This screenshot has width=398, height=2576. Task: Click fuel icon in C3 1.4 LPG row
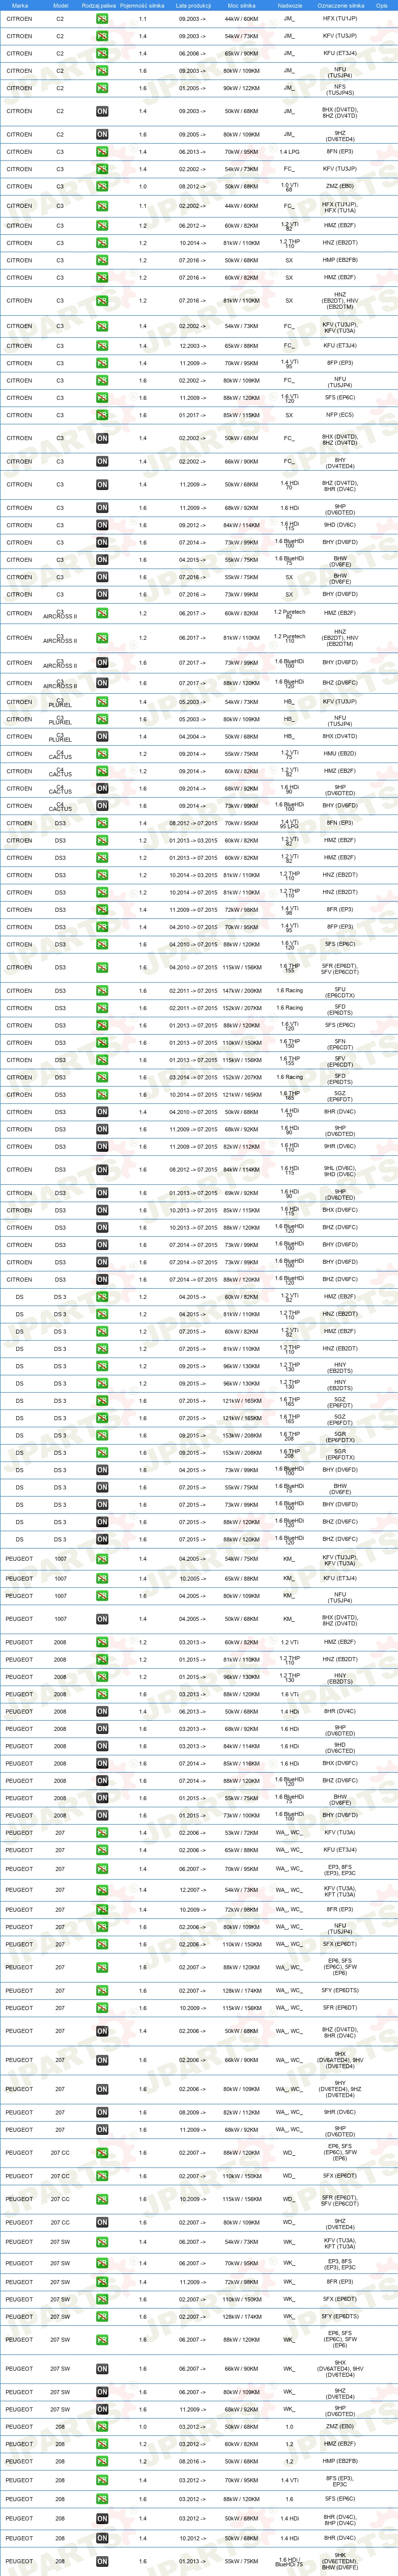point(102,152)
